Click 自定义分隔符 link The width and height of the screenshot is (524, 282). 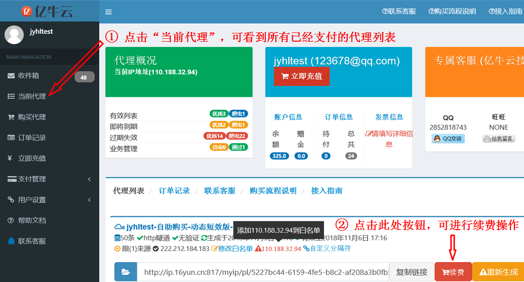tap(327, 249)
